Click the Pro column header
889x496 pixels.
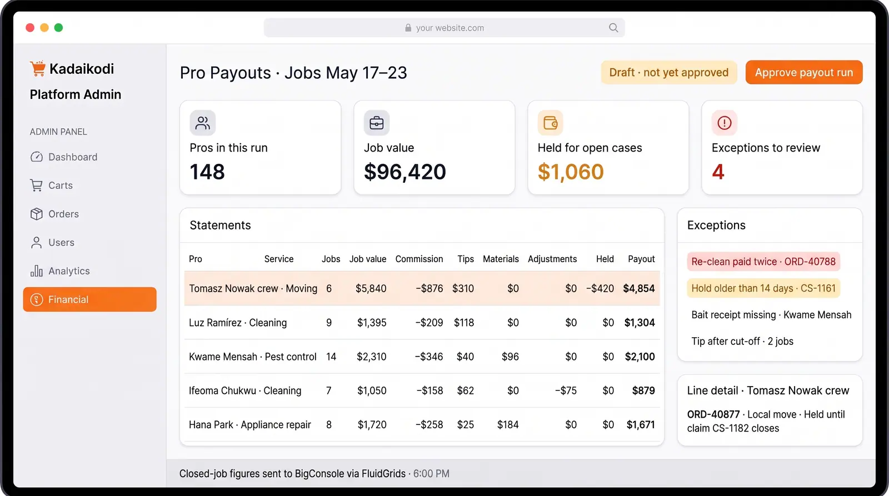pos(196,259)
